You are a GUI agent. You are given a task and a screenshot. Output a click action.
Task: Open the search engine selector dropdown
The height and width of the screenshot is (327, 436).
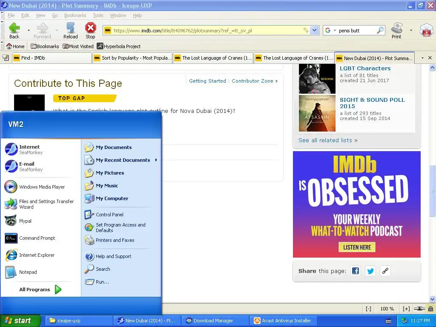[335, 30]
